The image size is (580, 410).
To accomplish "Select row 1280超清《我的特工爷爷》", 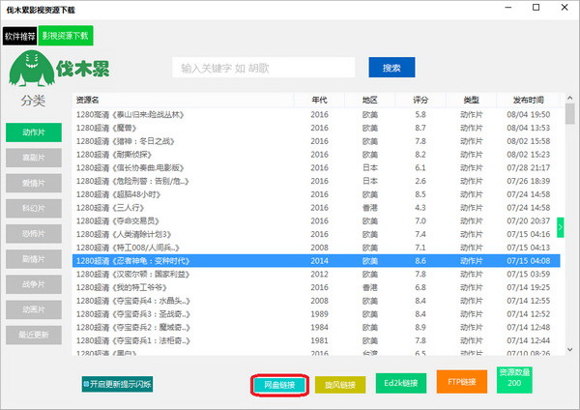I will pyautogui.click(x=316, y=287).
